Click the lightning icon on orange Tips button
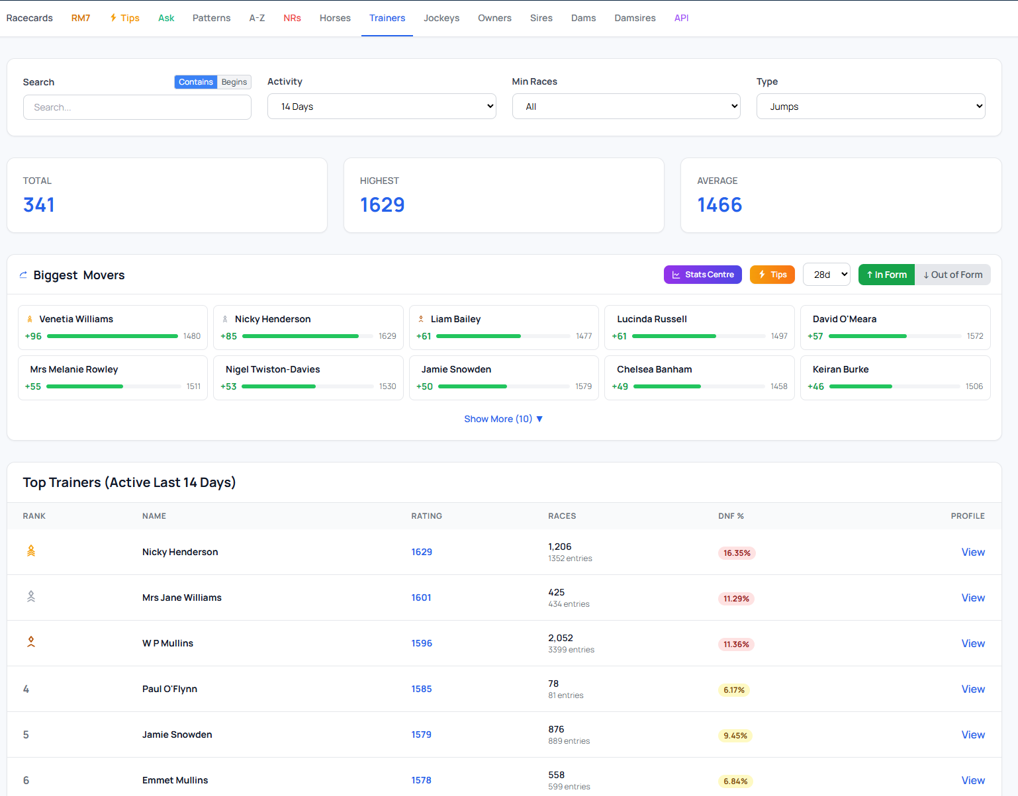 point(762,275)
